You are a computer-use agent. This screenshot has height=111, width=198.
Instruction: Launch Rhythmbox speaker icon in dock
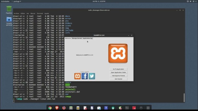(x=78, y=108)
